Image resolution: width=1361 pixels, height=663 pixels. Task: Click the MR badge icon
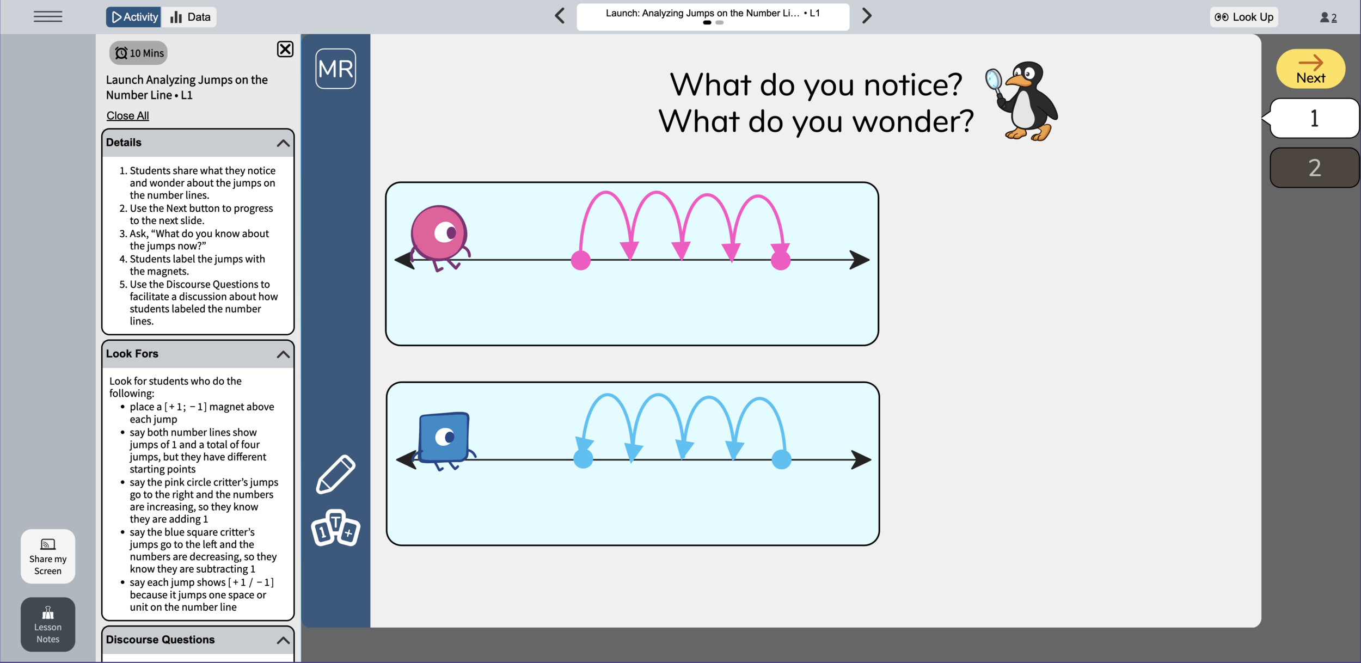[x=335, y=69]
